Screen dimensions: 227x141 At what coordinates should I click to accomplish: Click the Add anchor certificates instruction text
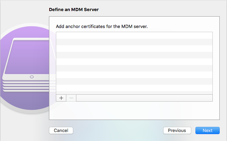[102, 27]
